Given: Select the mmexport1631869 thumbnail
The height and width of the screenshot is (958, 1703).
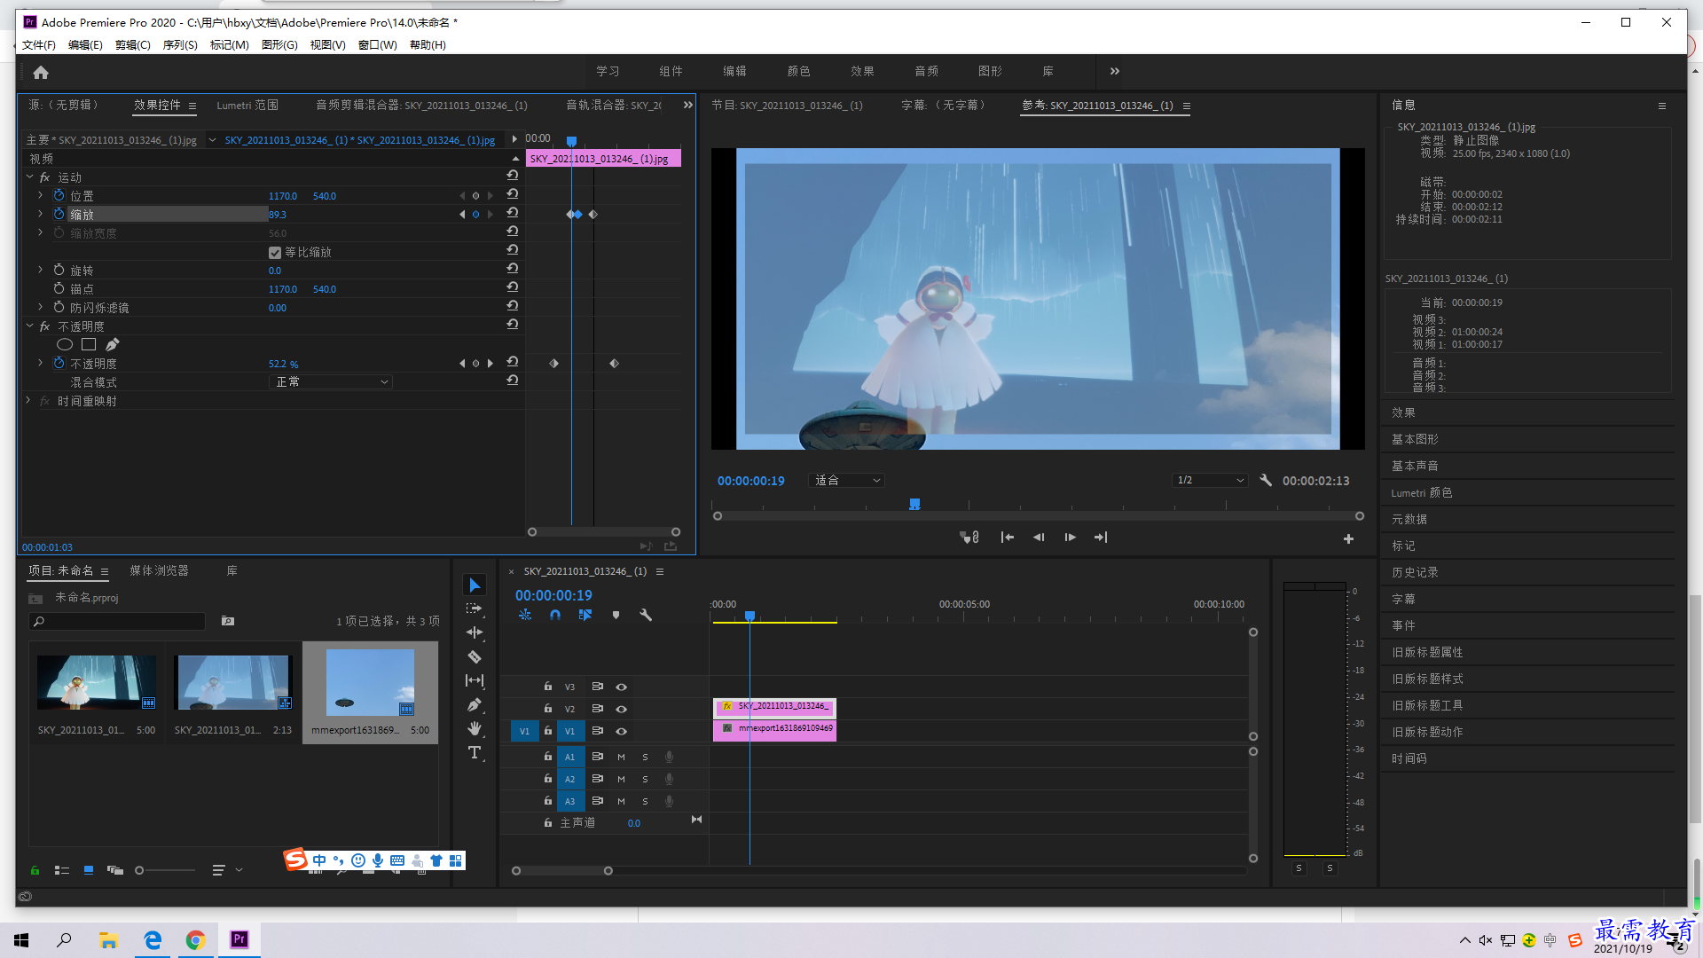Looking at the screenshot, I should click(370, 683).
